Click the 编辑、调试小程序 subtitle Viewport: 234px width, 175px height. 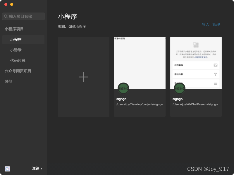pos(72,27)
